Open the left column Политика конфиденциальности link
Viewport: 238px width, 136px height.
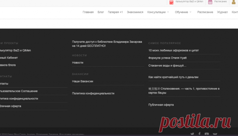[19, 99]
